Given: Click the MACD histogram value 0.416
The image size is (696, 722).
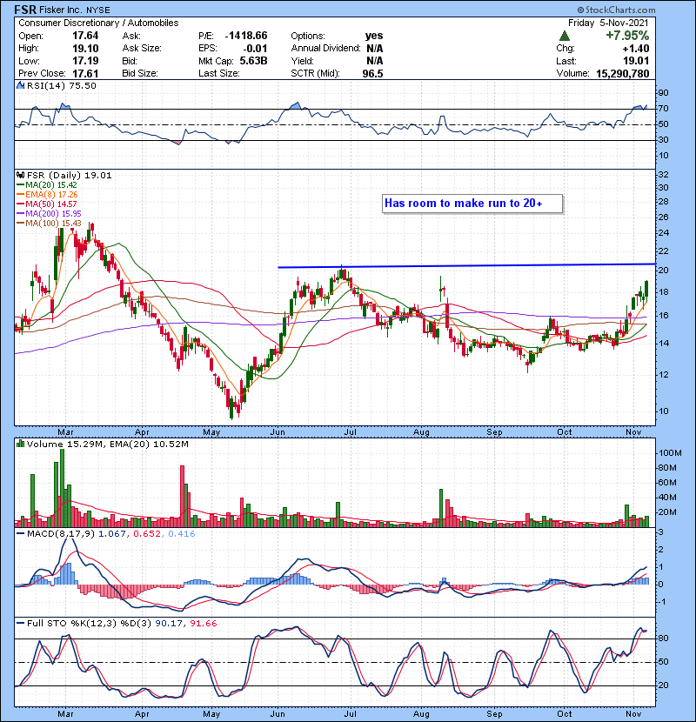Looking at the screenshot, I should 182,534.
